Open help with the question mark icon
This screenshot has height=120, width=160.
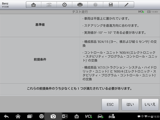[95, 5]
